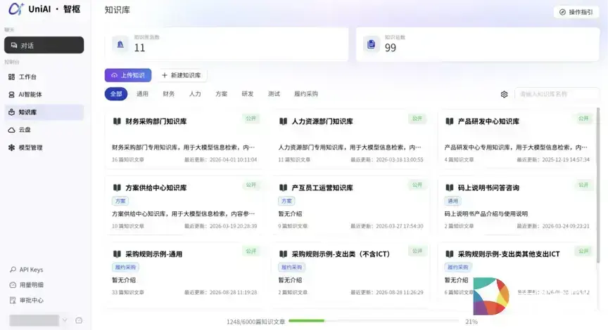Select the 研发 filter tab

click(248, 94)
